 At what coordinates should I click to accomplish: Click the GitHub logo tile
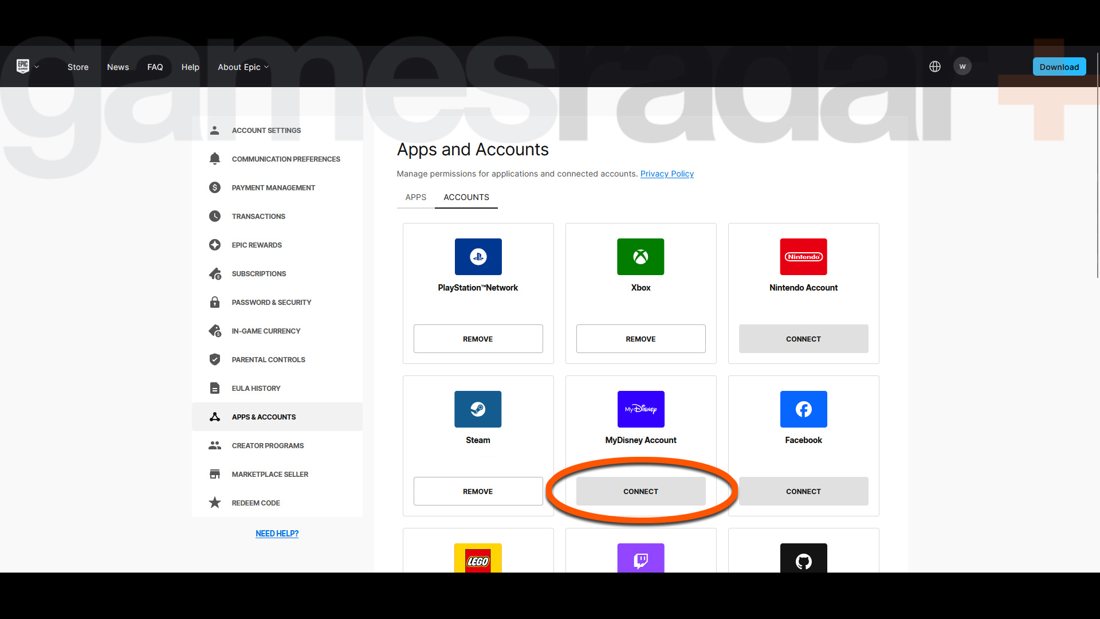803,558
